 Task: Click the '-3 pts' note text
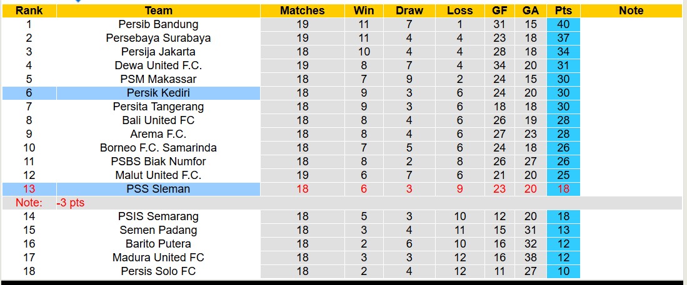(x=71, y=203)
